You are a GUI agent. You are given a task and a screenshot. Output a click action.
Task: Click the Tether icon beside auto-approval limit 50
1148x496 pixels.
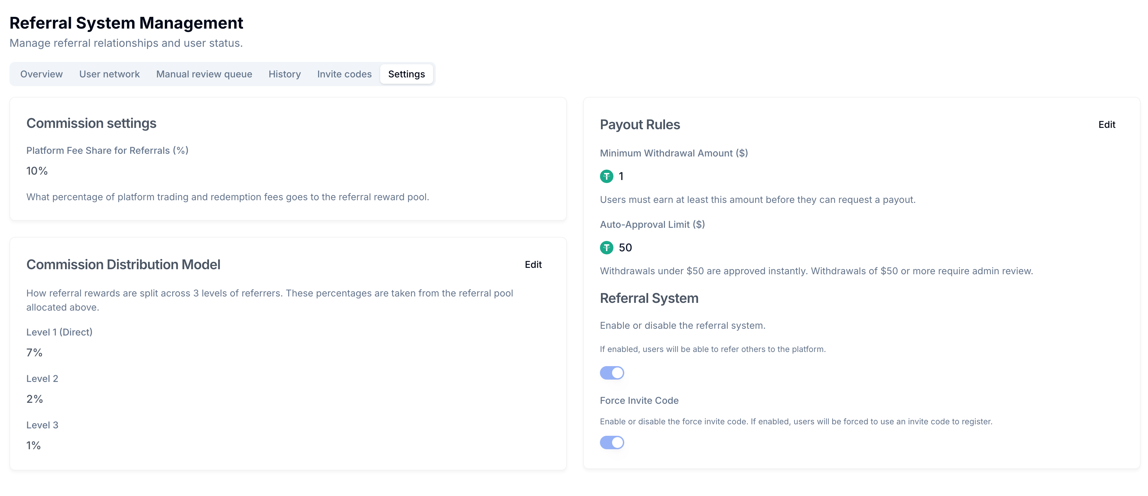pos(606,247)
